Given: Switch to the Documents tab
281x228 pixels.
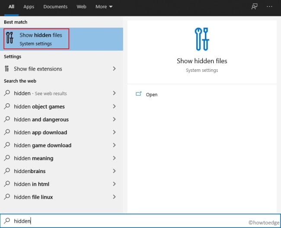Looking at the screenshot, I should 55,7.
